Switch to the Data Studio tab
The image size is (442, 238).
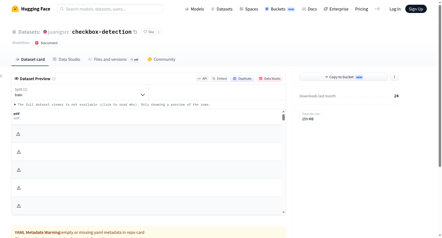[67, 59]
